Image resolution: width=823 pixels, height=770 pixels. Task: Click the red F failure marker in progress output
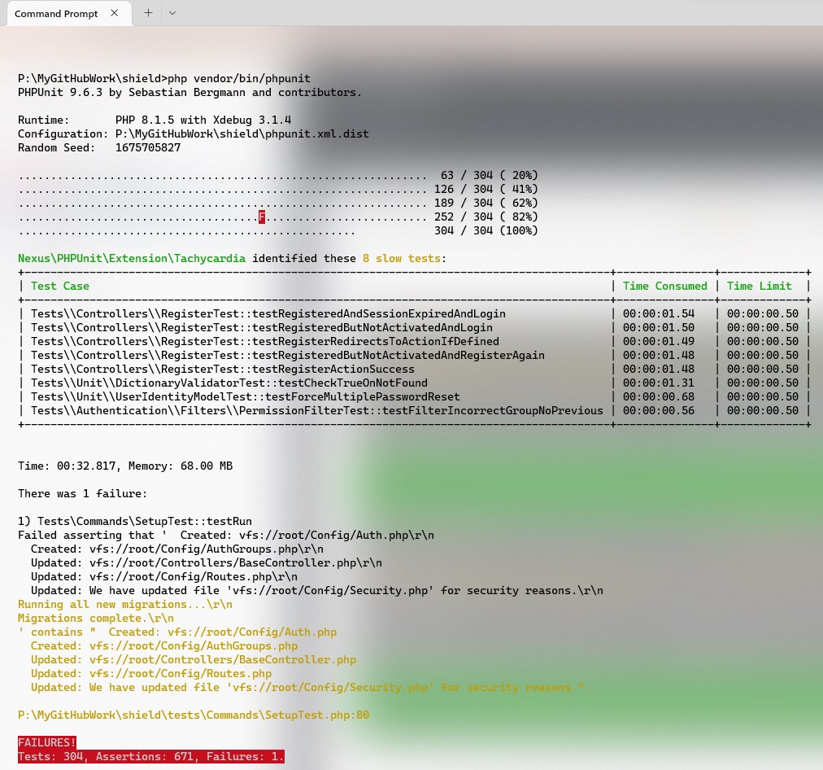(x=261, y=217)
